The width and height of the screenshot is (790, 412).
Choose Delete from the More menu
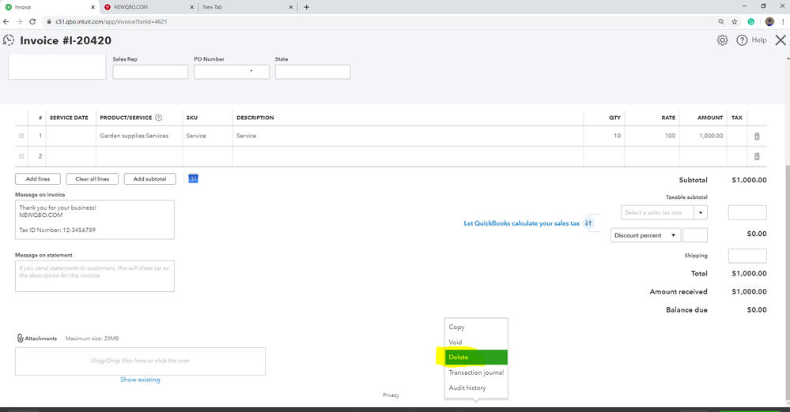click(x=476, y=358)
